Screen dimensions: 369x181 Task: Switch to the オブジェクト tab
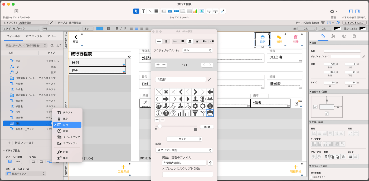tap(34, 36)
